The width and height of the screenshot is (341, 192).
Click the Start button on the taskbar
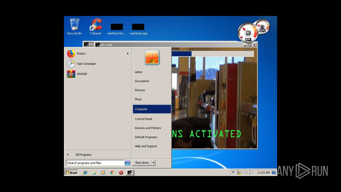click(x=71, y=173)
